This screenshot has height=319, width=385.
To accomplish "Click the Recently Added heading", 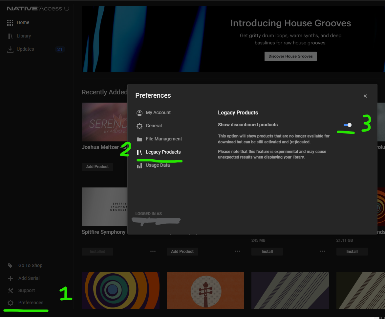I will 105,92.
